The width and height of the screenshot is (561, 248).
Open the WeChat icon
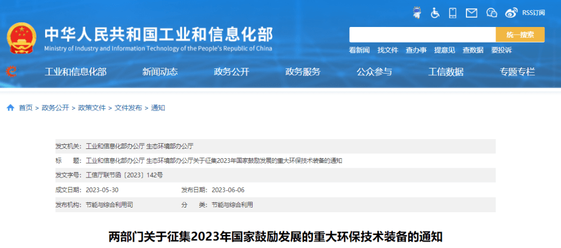(x=491, y=12)
